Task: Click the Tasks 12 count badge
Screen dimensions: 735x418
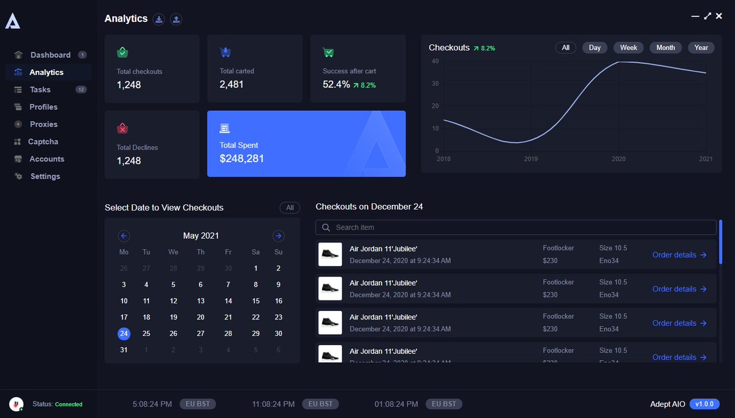Action: pos(81,89)
